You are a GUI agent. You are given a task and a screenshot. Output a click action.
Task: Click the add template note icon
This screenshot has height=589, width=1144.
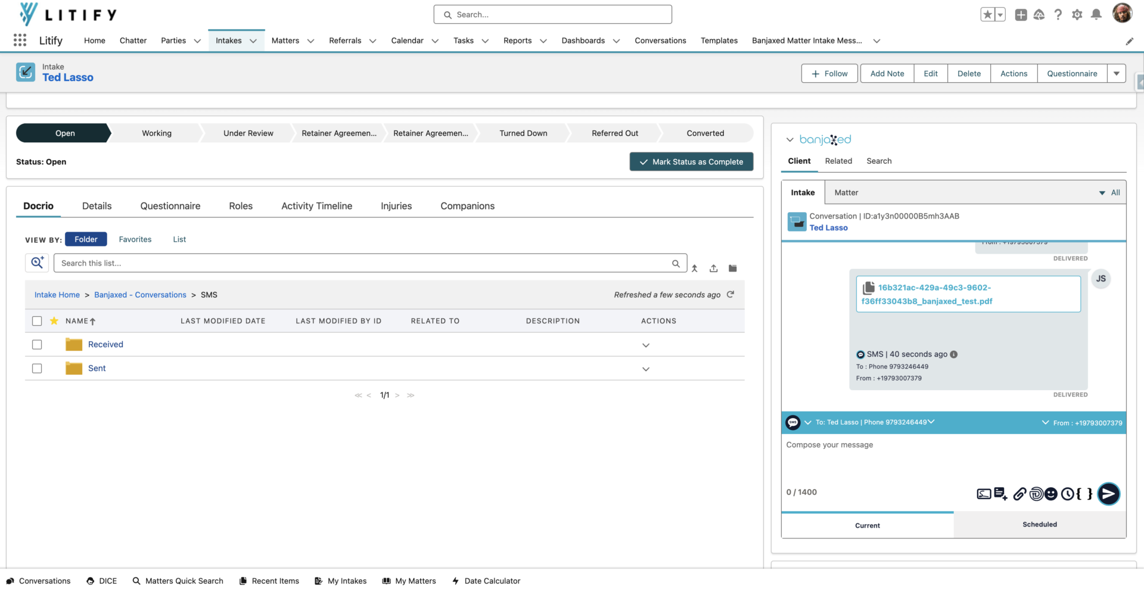1000,494
